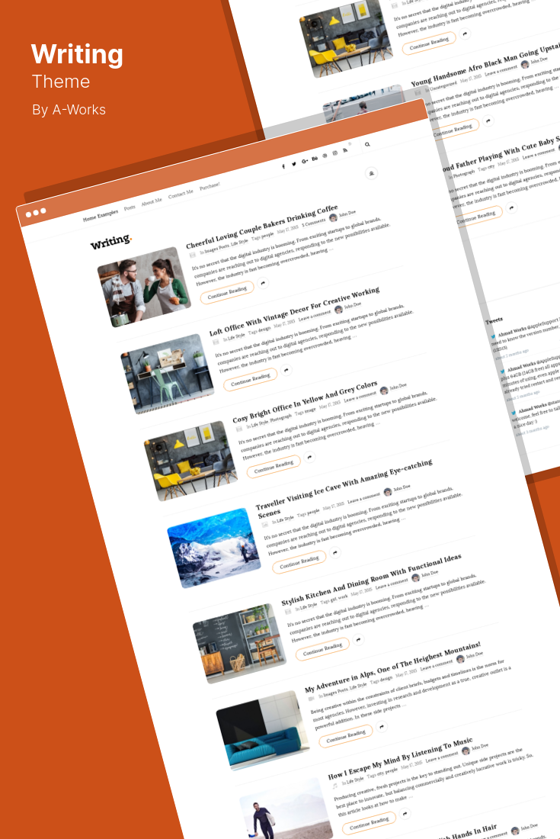Continue Reading the Stylish Kitchen post
560x839 pixels.
322,649
